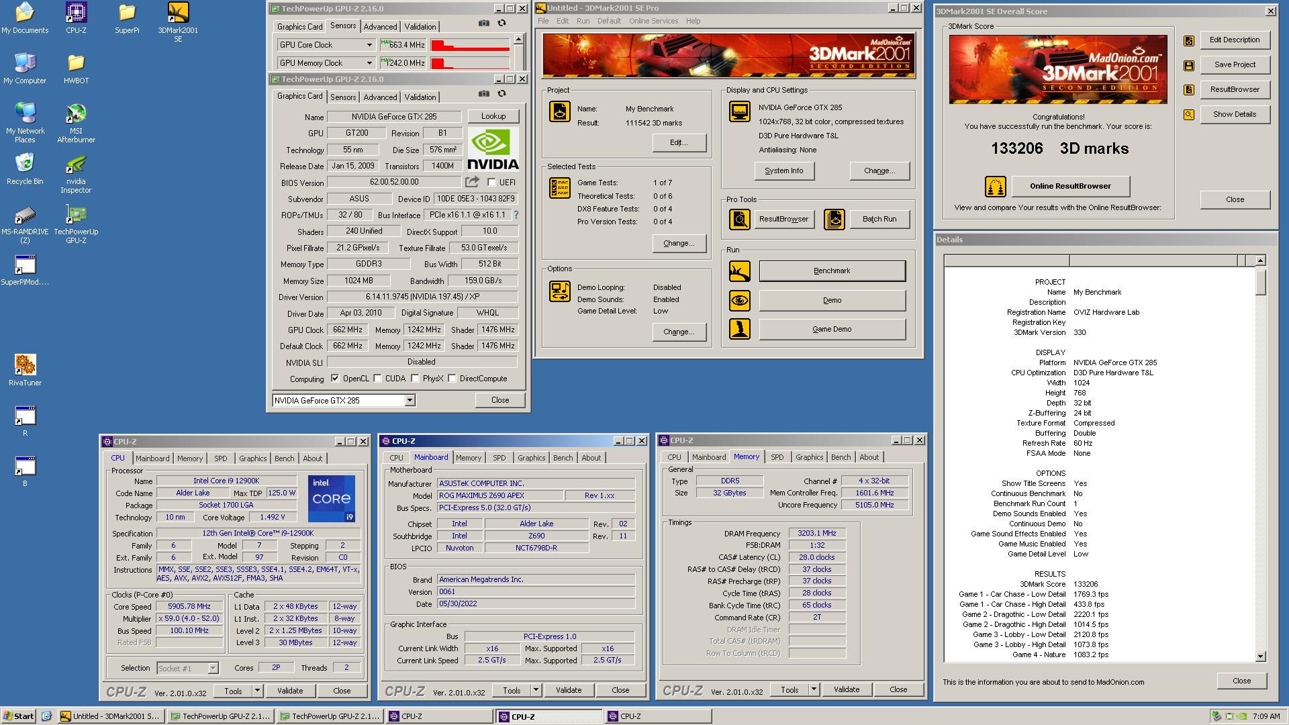
Task: Open nvidia Inspector desktop icon
Action: tap(76, 173)
